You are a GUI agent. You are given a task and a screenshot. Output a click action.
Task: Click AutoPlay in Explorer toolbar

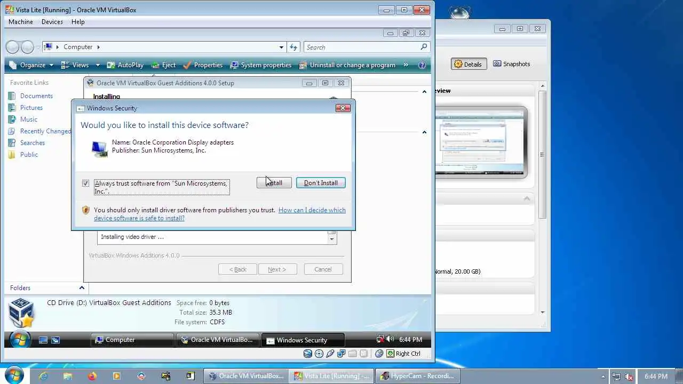coord(125,65)
